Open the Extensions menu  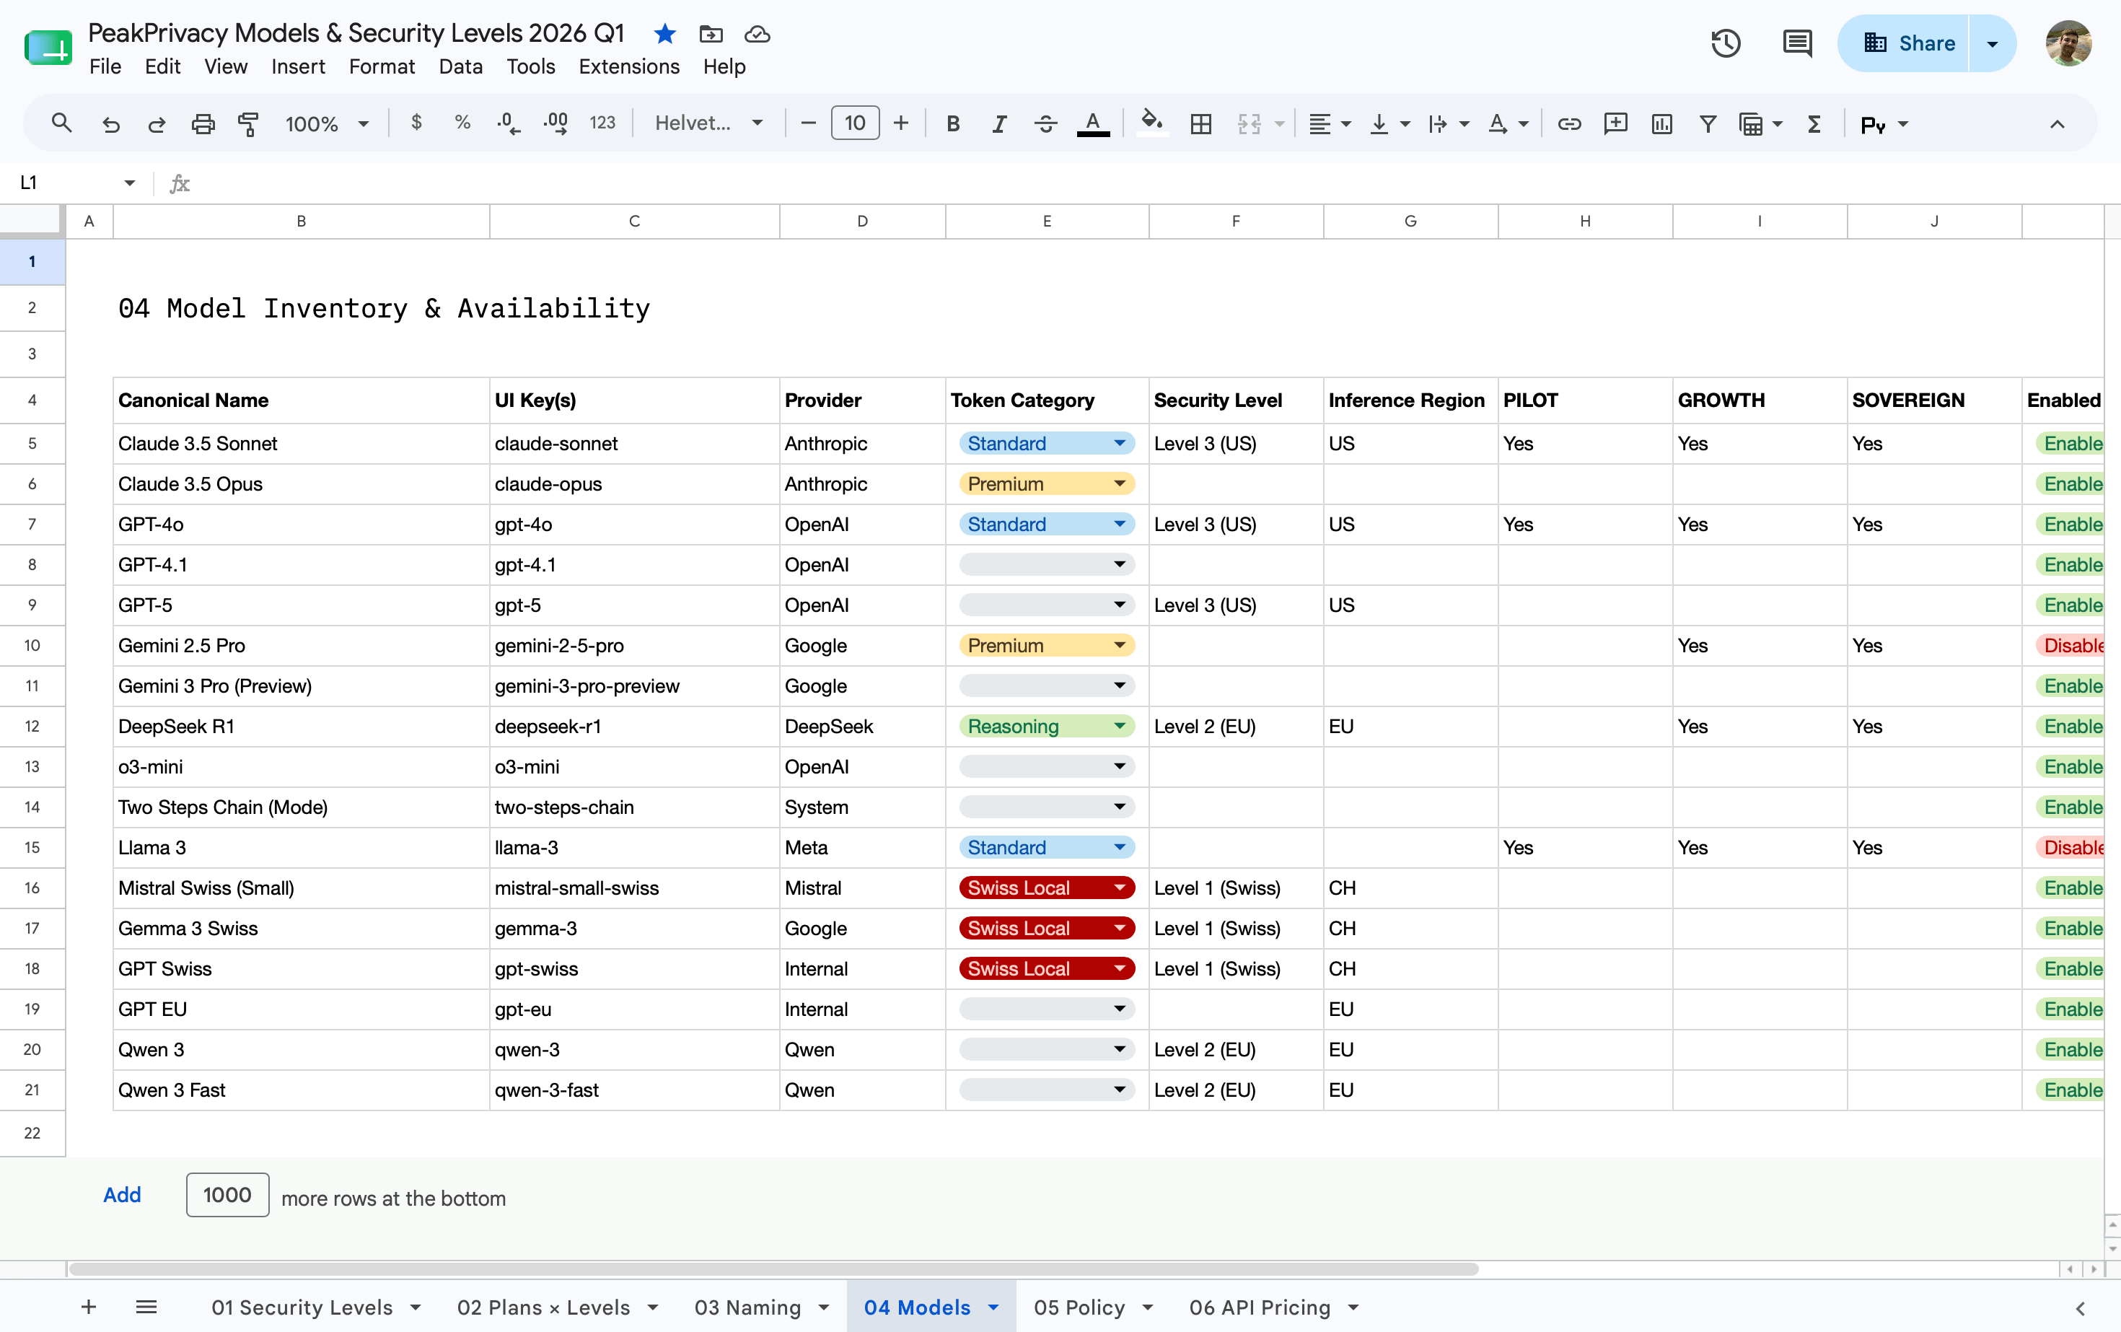(x=629, y=66)
